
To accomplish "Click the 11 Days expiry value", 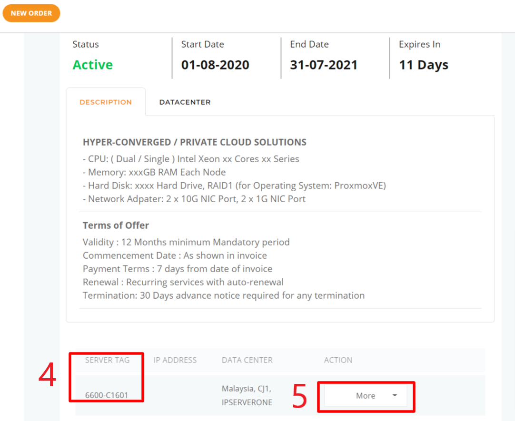I will click(x=423, y=65).
